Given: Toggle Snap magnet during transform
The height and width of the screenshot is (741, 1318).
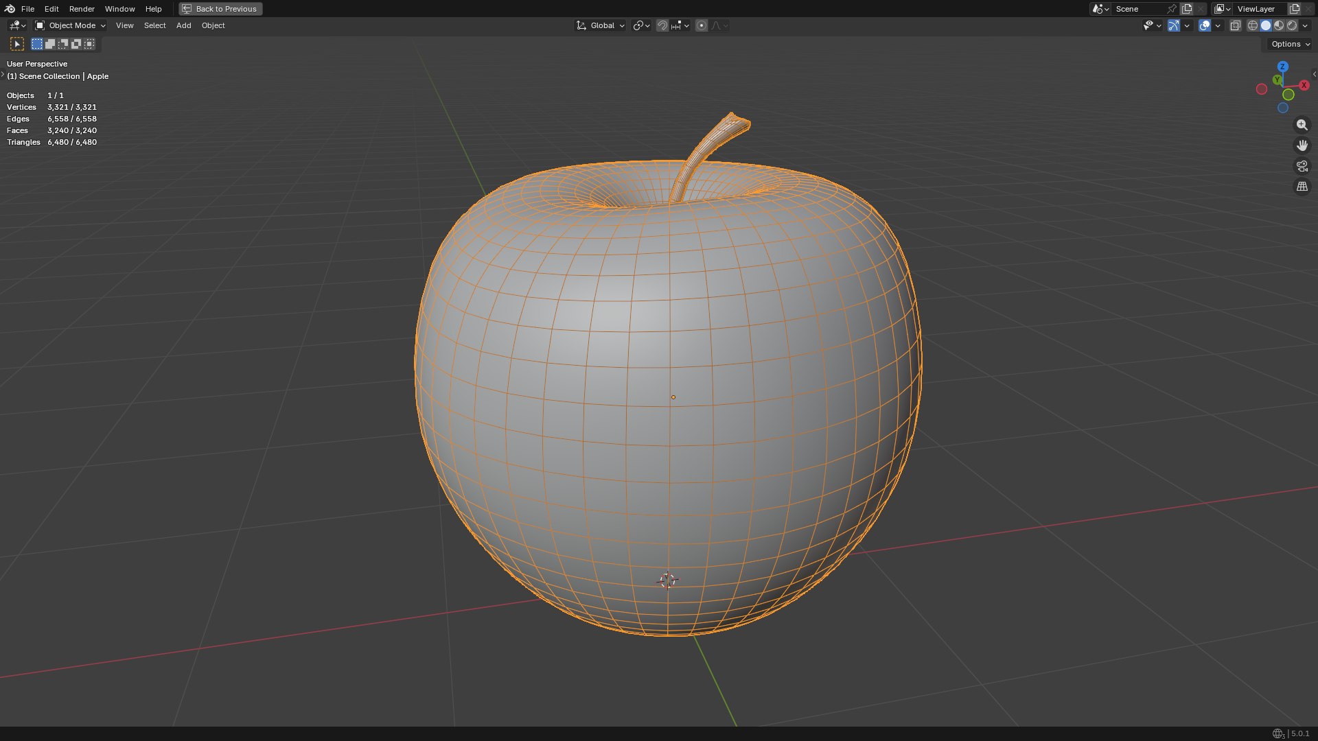Looking at the screenshot, I should click(x=662, y=25).
